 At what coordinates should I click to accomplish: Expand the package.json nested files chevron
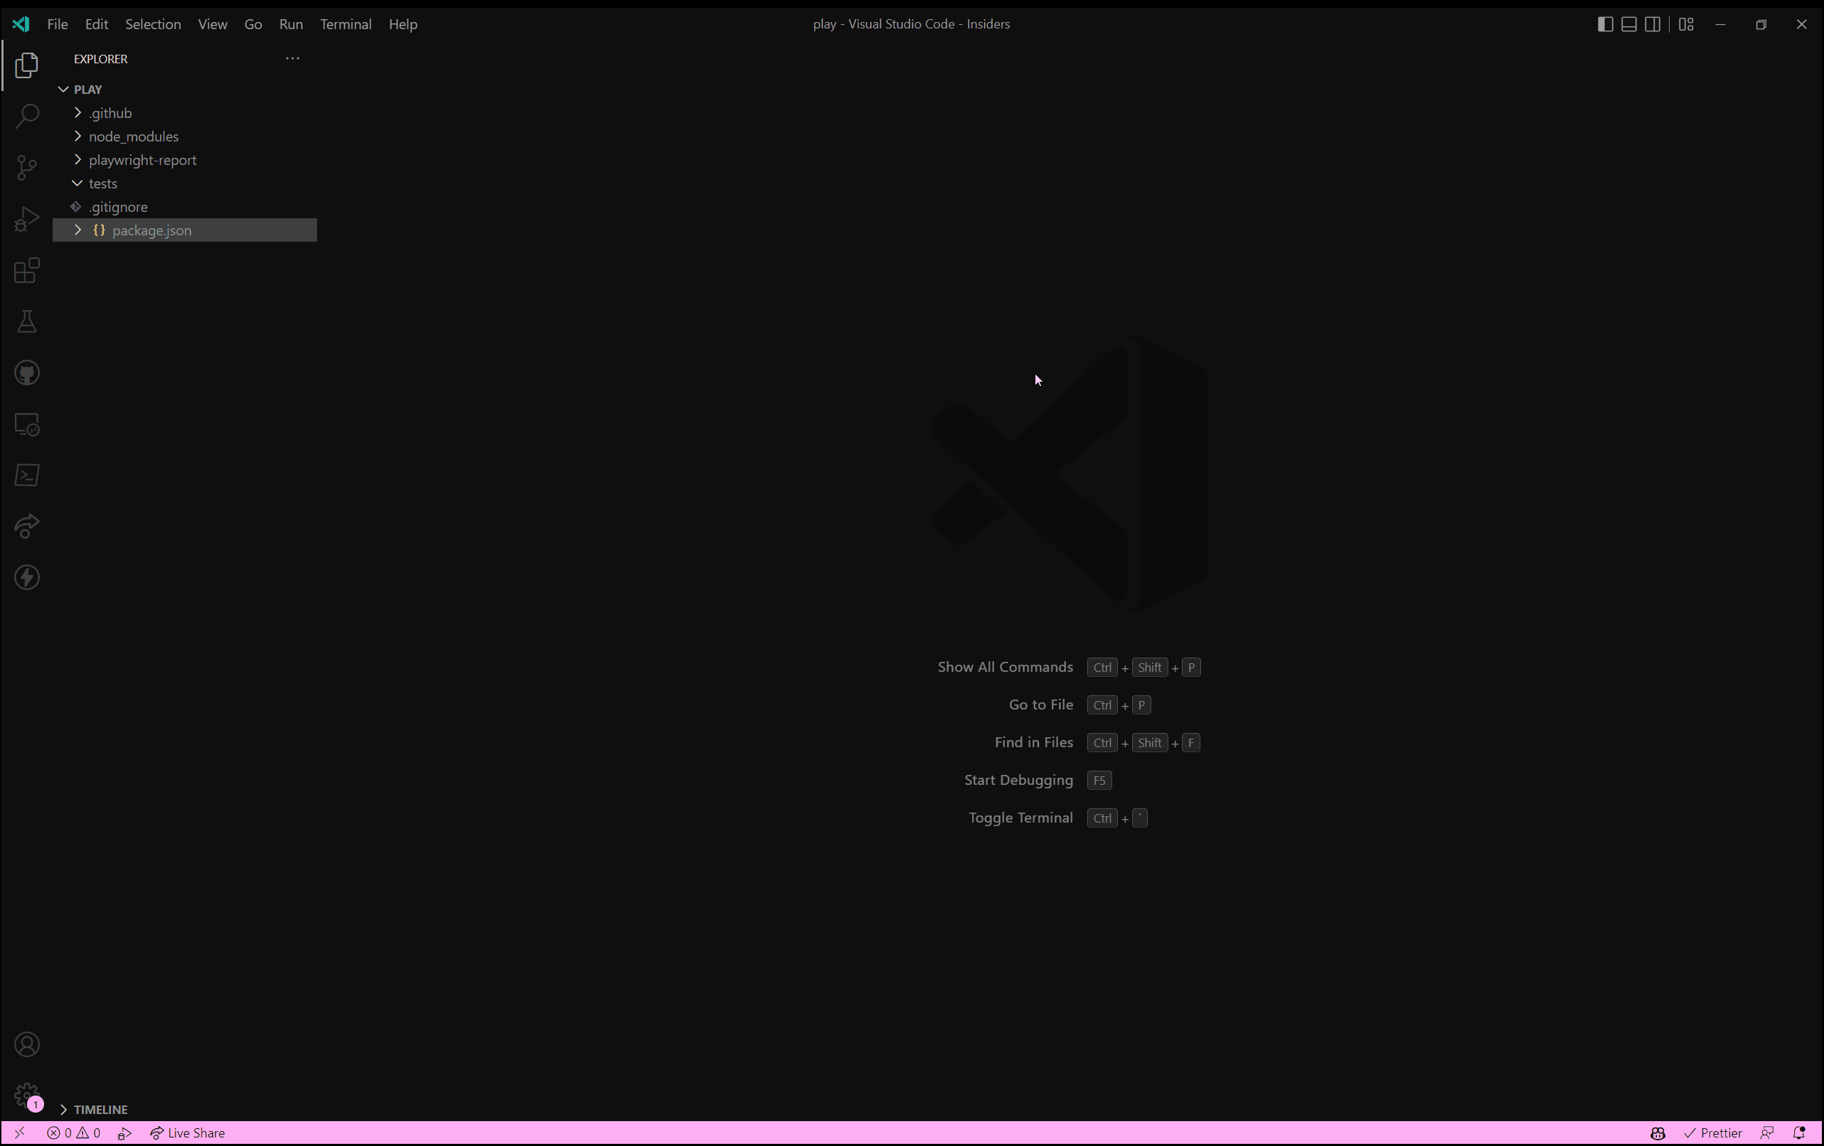[x=78, y=230]
